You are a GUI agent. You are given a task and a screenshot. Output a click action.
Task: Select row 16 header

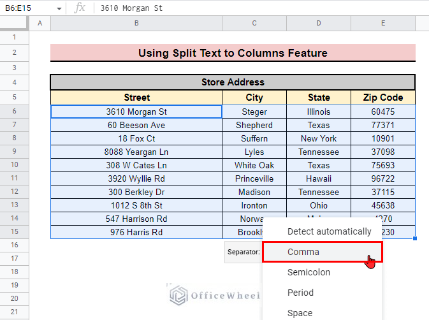pos(14,245)
